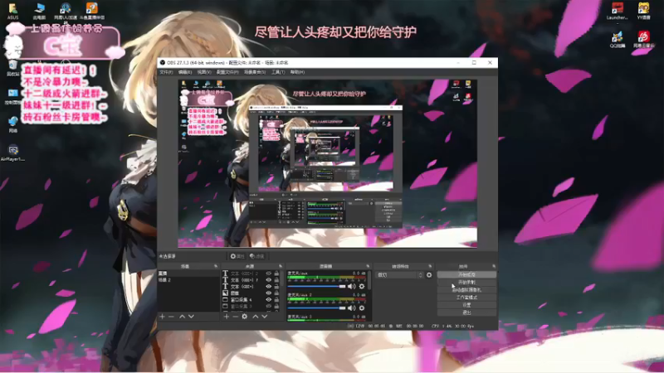Open 网易云音乐 desktop shortcut

(644, 40)
